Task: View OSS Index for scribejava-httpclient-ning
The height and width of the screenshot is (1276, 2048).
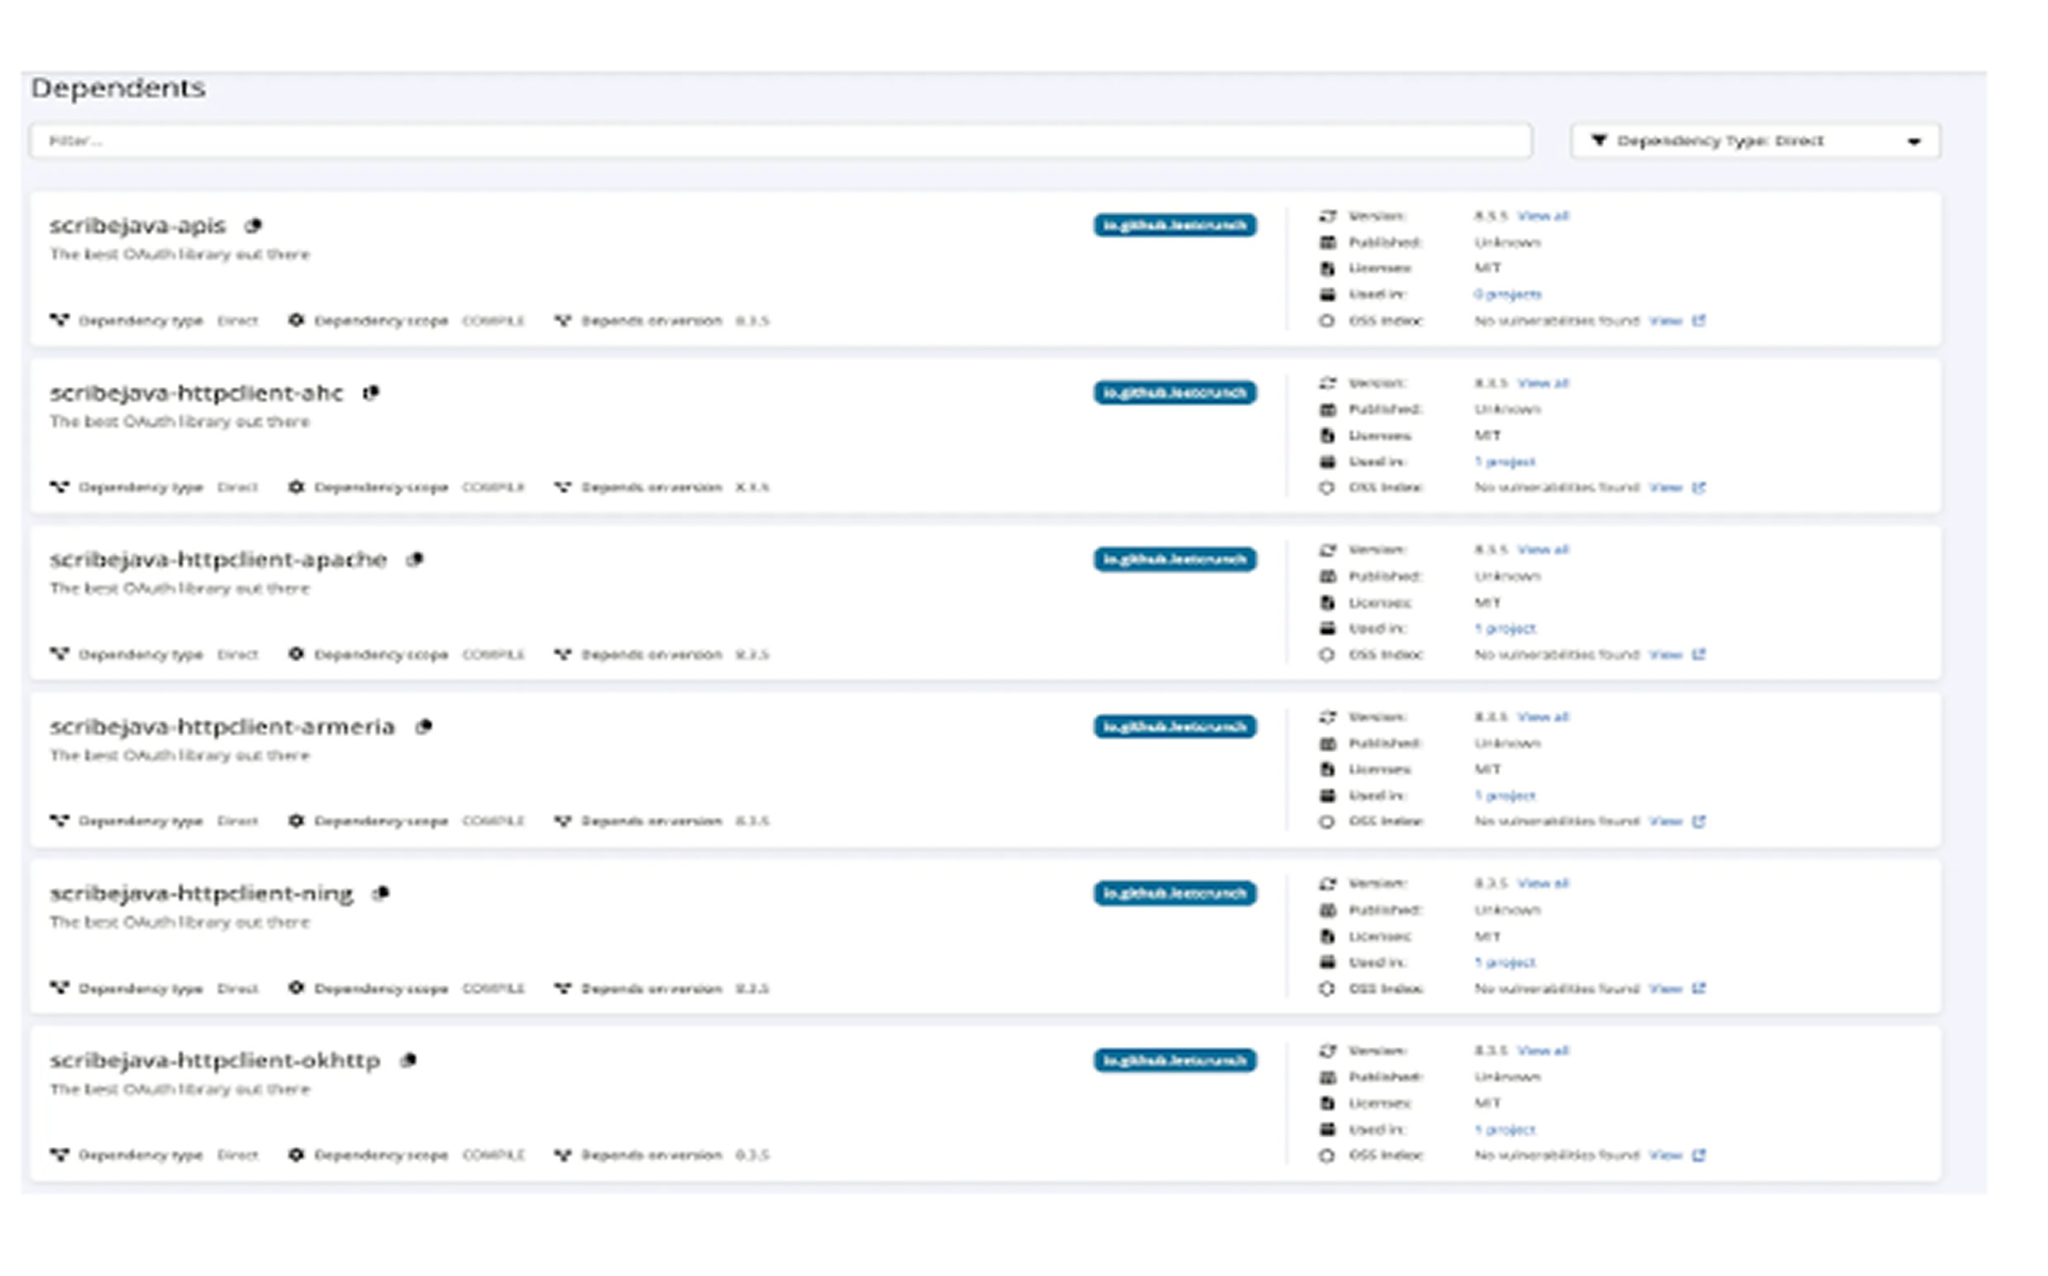Action: click(1665, 988)
